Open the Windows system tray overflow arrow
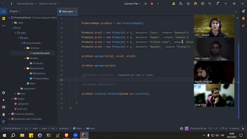This screenshot has height=139, width=247. pos(204,136)
